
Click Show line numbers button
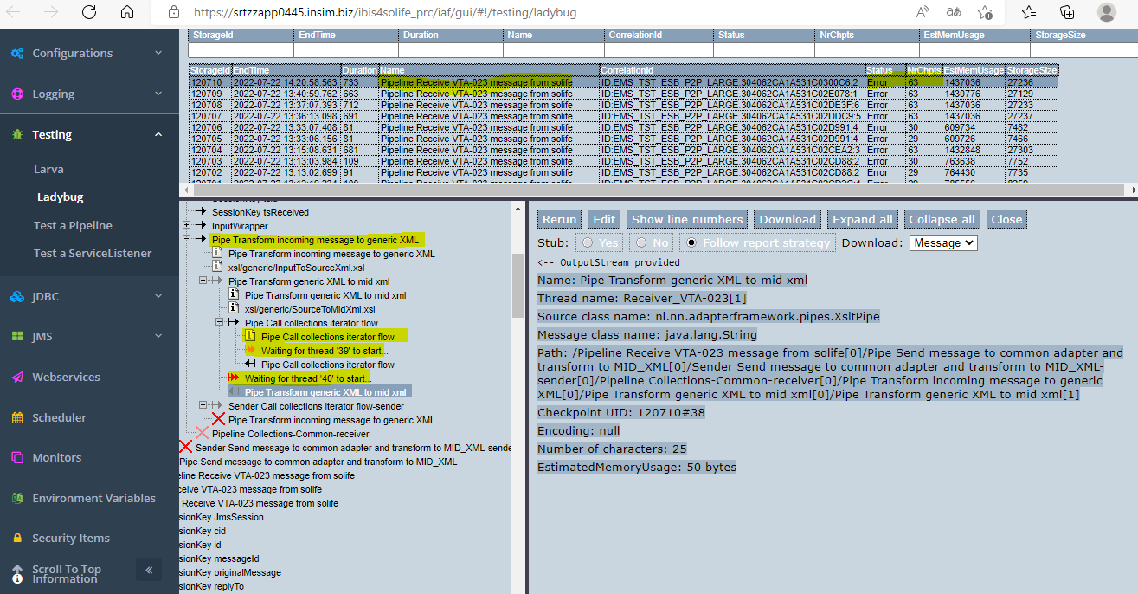coord(687,219)
